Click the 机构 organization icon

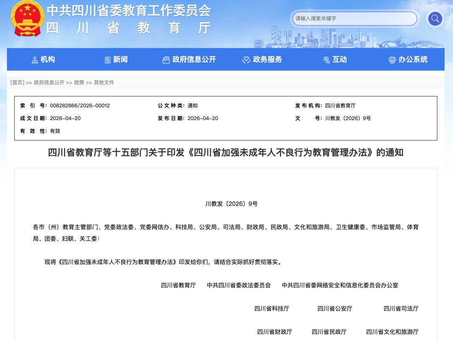coord(35,60)
